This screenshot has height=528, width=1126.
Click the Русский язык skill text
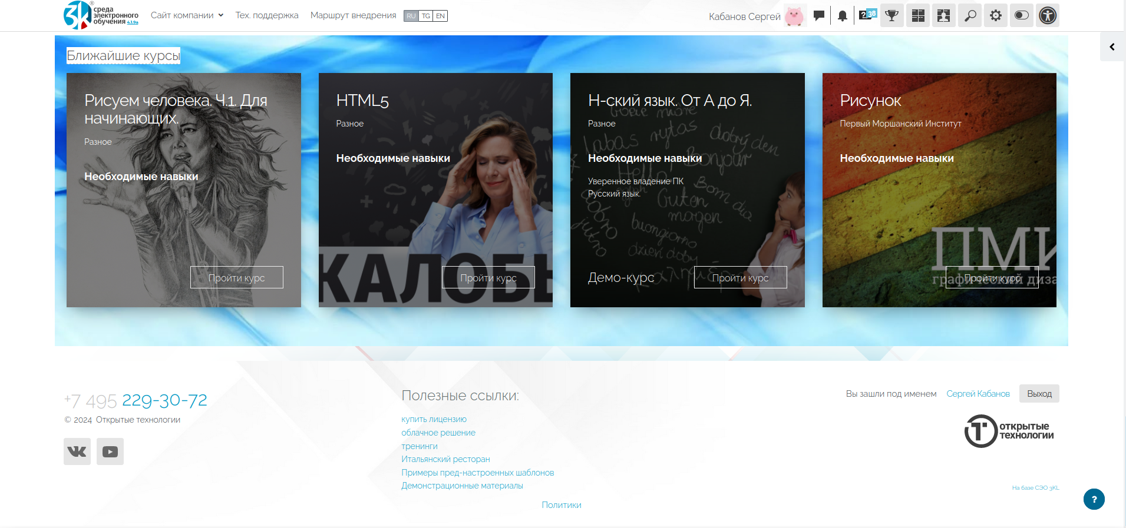click(x=614, y=194)
